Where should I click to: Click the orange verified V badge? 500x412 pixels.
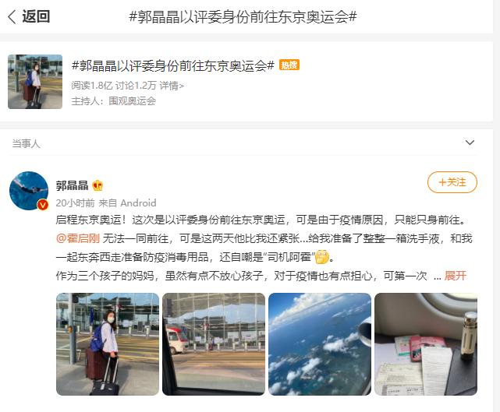coord(42,205)
